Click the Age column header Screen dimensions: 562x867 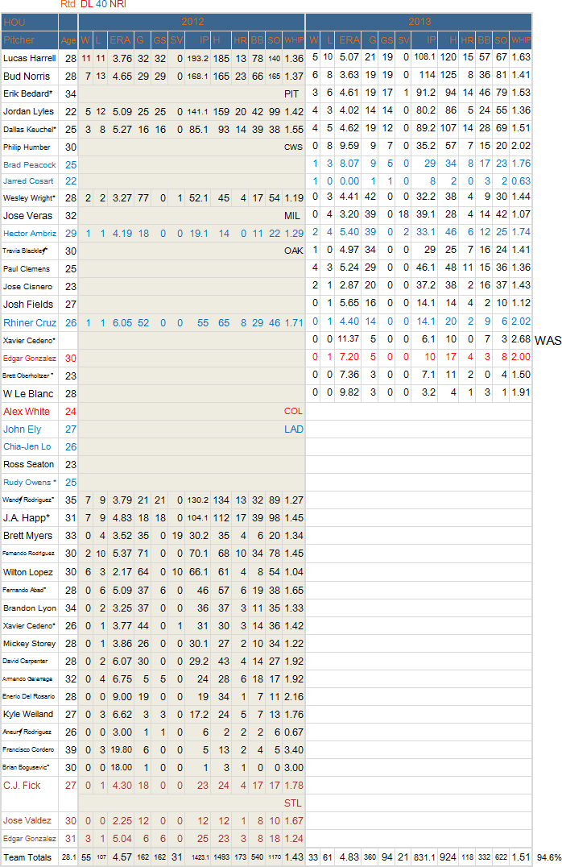click(68, 40)
